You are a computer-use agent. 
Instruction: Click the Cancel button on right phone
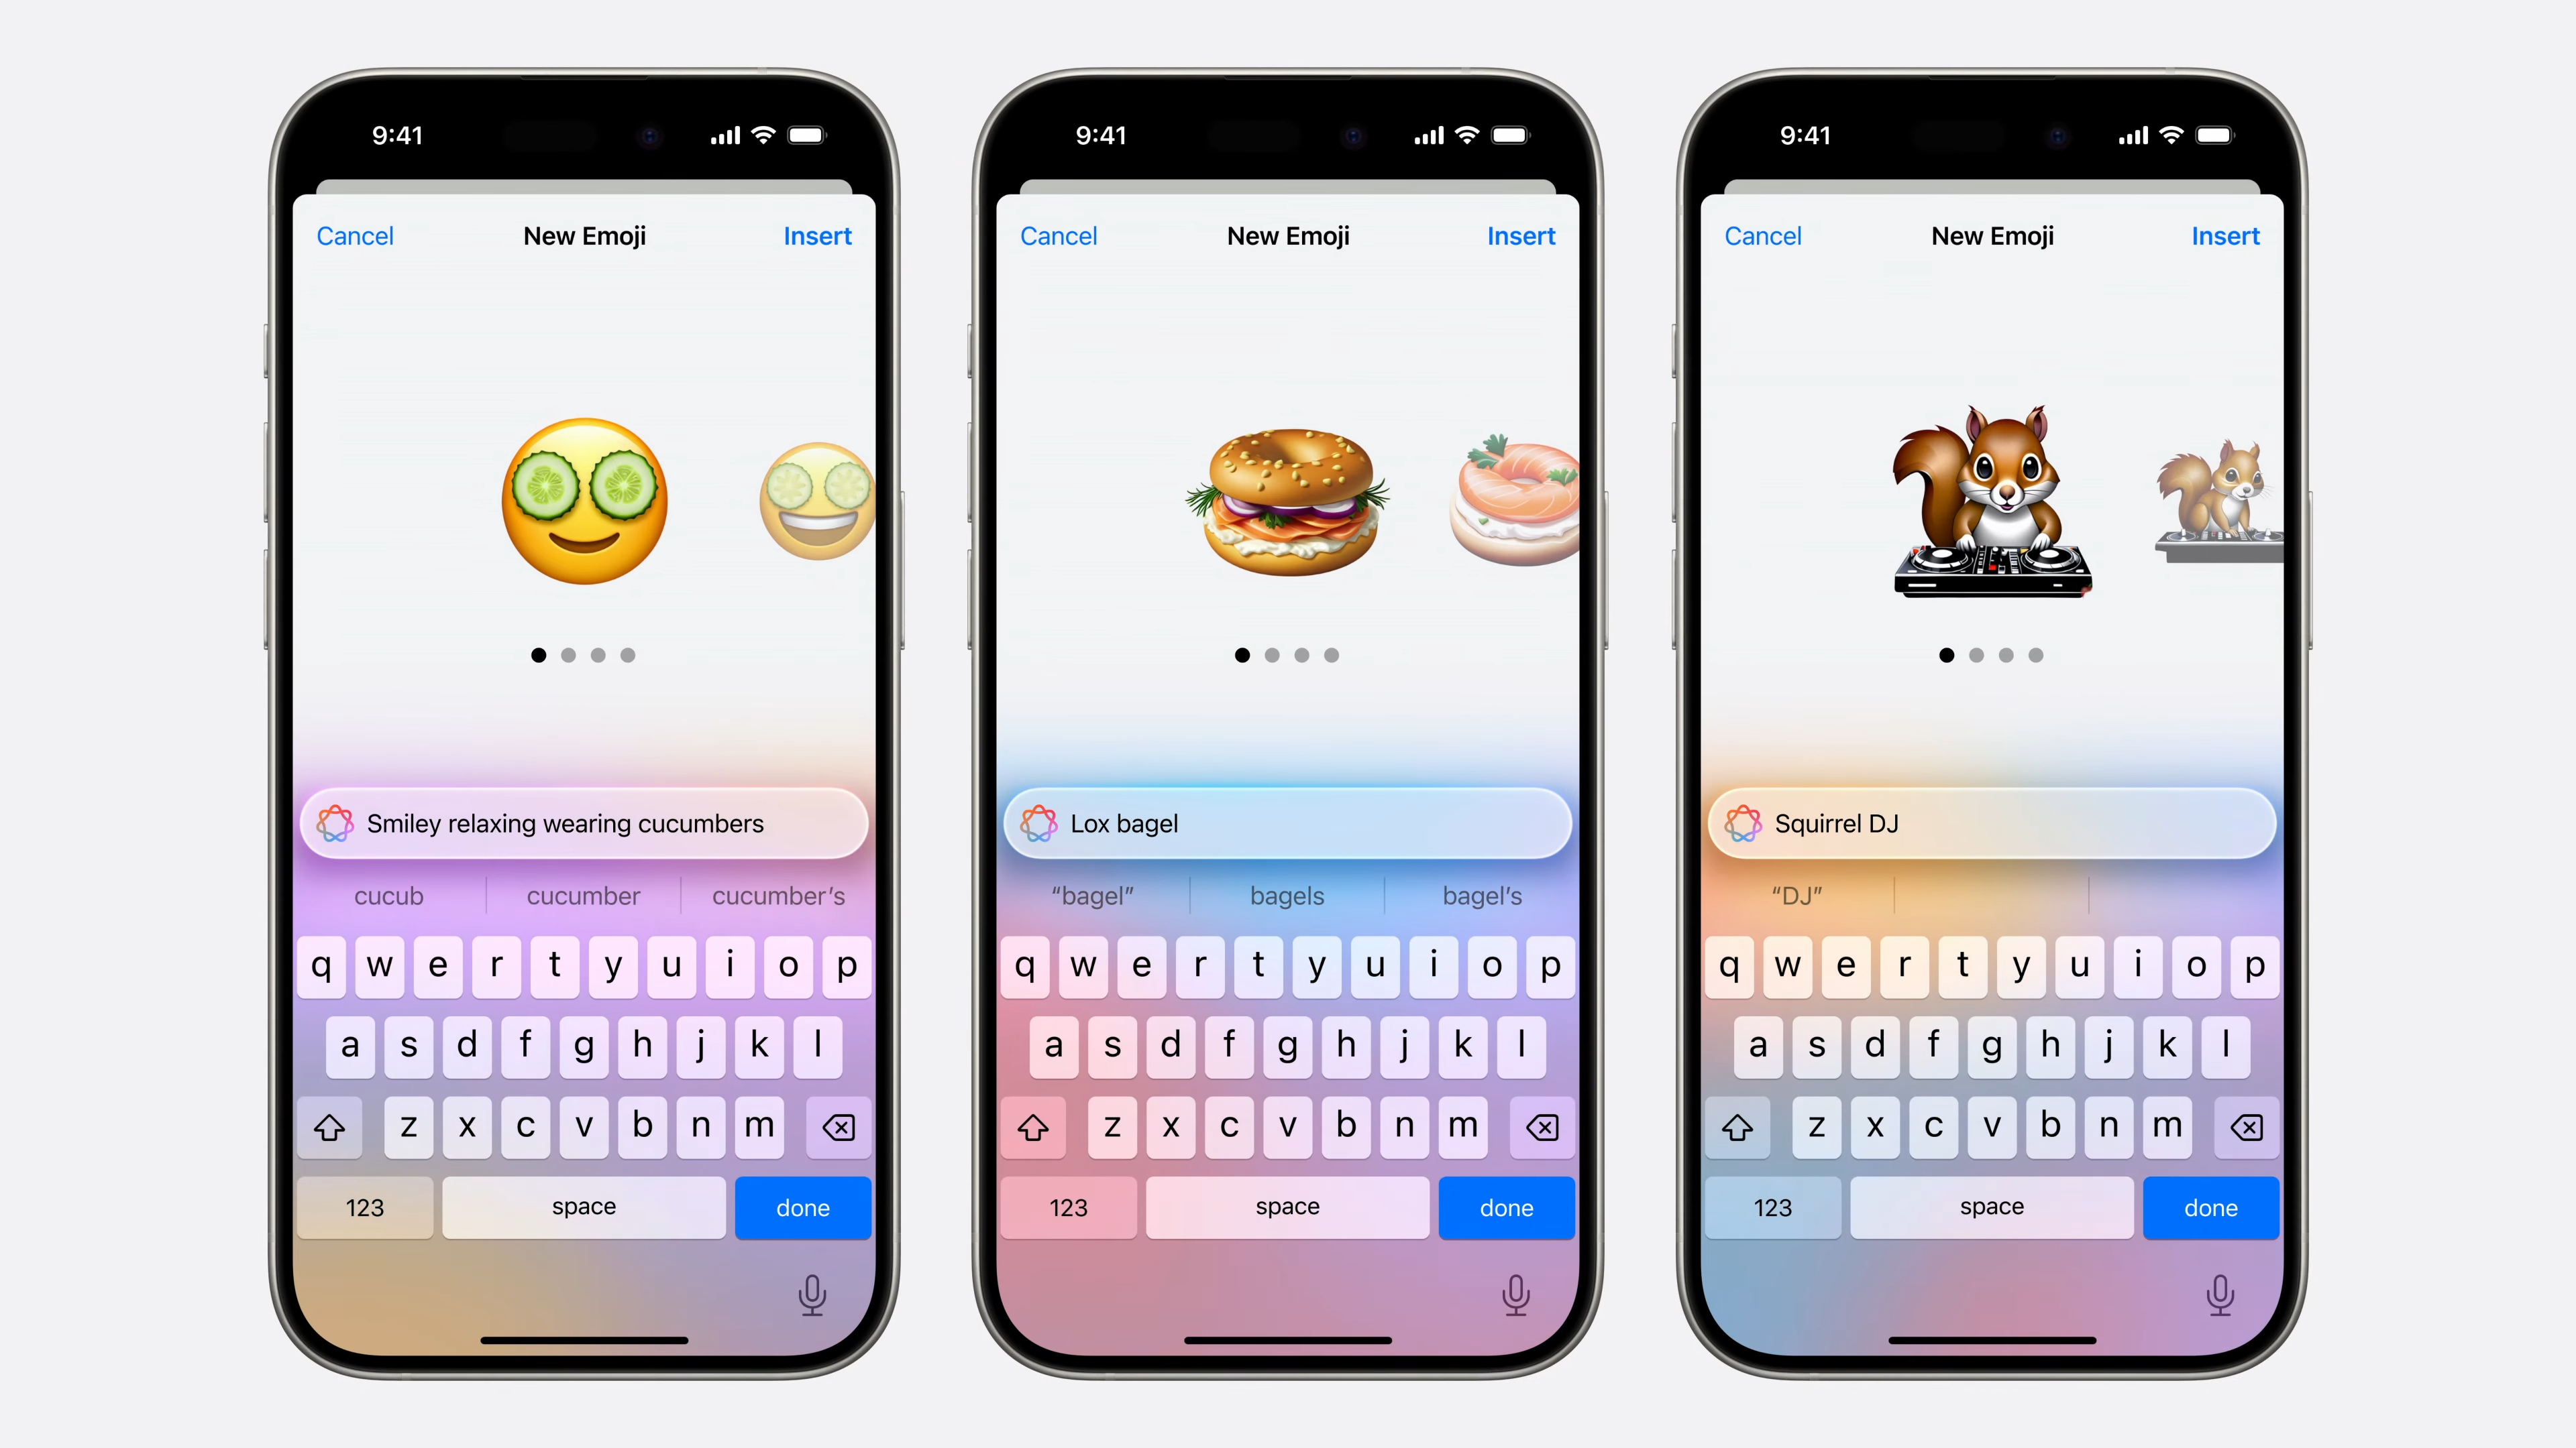(1764, 235)
